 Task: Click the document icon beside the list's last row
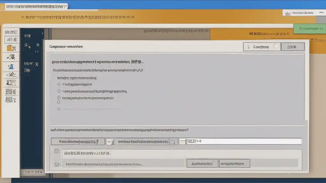(57, 165)
